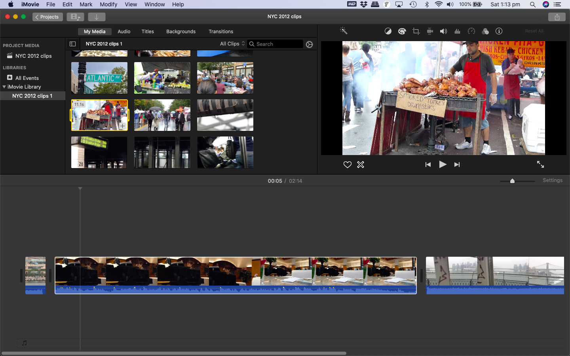This screenshot has height=356, width=570.
Task: Open noise reduction and equalizer tool
Action: 457,31
